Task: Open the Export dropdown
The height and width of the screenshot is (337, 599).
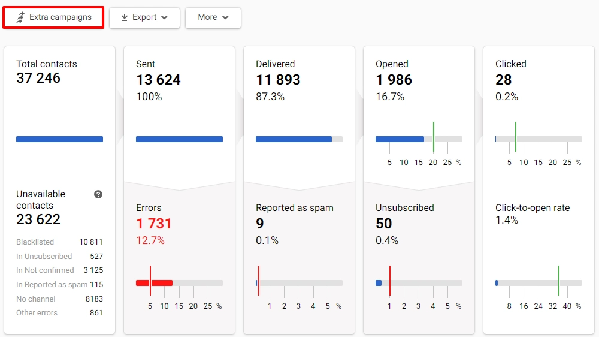Action: pyautogui.click(x=144, y=17)
